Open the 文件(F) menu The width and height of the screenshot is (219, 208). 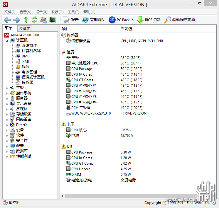pos(10,12)
